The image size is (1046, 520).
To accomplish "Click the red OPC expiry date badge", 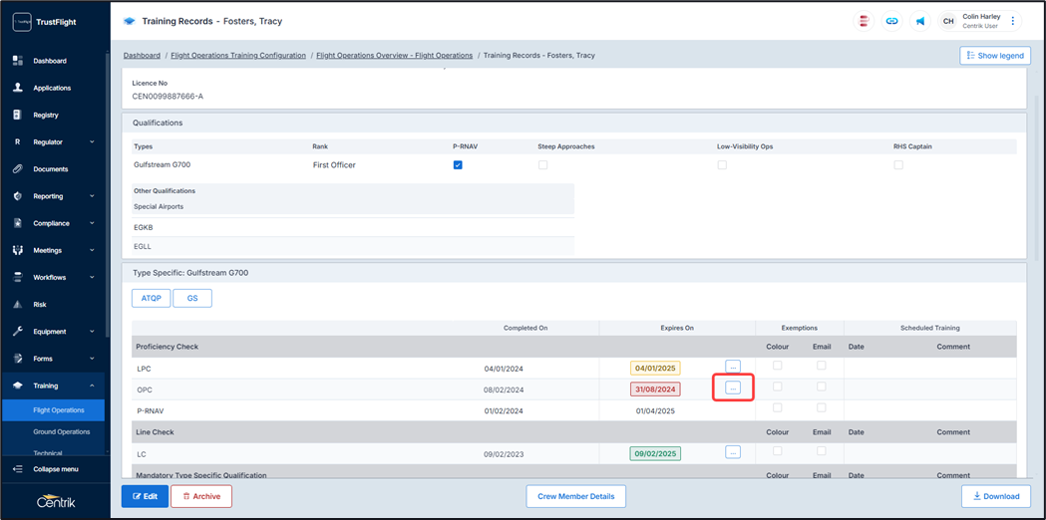I will pyautogui.click(x=655, y=390).
